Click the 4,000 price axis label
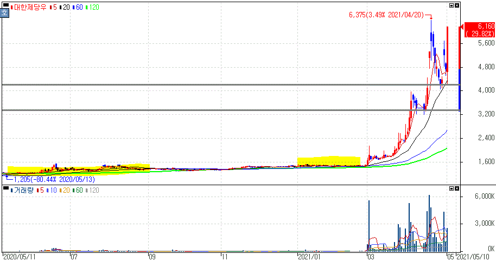496x261 pixels. tap(486, 90)
